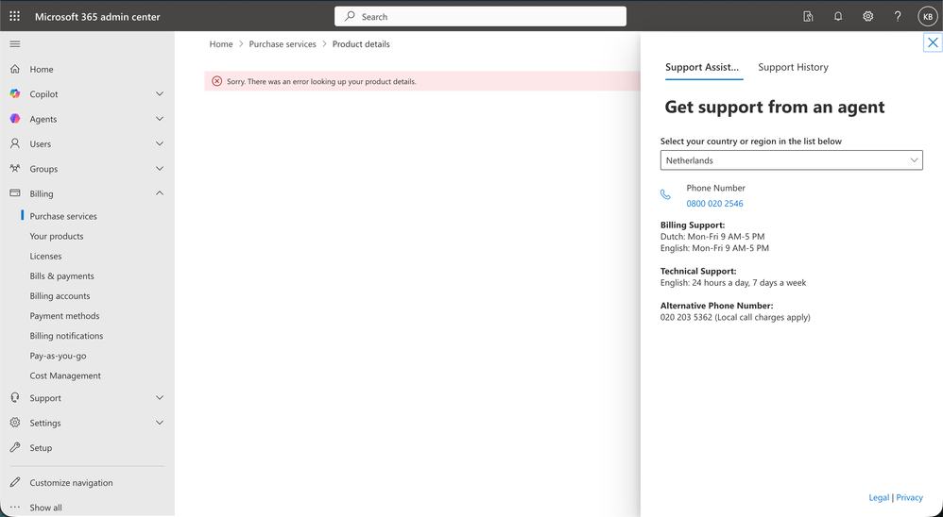Click the Agents icon in sidebar
The height and width of the screenshot is (517, 943).
click(x=15, y=119)
